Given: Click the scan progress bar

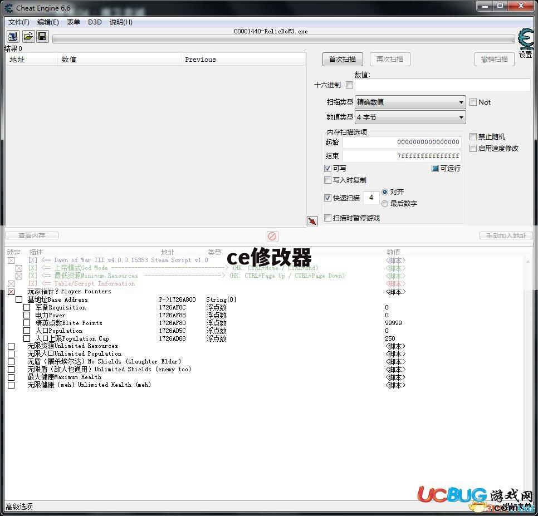Looking at the screenshot, I should [283, 39].
